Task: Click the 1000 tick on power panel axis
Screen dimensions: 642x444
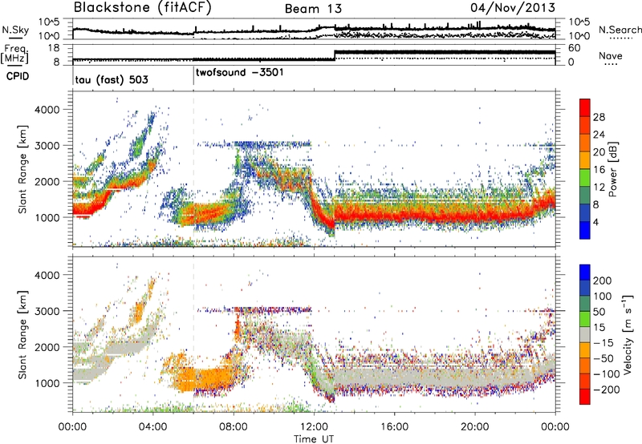Action: pos(47,217)
